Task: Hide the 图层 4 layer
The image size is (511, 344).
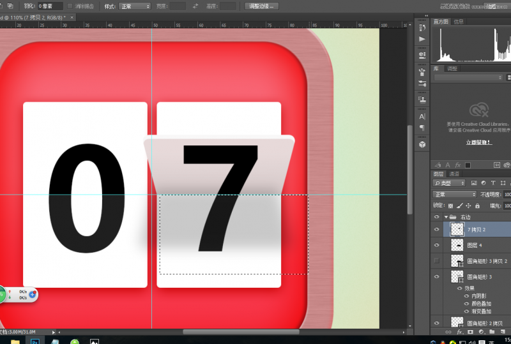Action: pos(437,244)
